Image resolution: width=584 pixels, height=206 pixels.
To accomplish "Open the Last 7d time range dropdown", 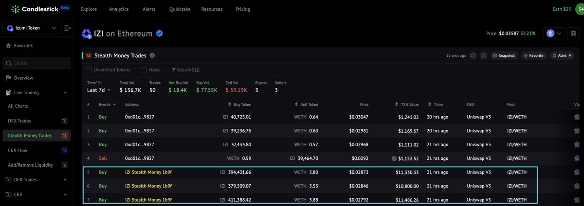I will [x=99, y=90].
